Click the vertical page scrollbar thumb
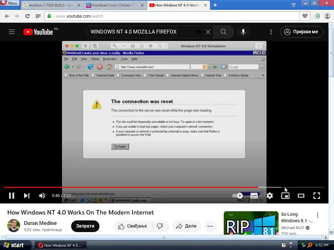Image resolution: width=334 pixels, height=250 pixels. point(331,52)
